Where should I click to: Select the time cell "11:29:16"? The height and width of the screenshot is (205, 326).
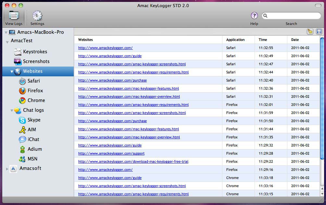(266, 170)
